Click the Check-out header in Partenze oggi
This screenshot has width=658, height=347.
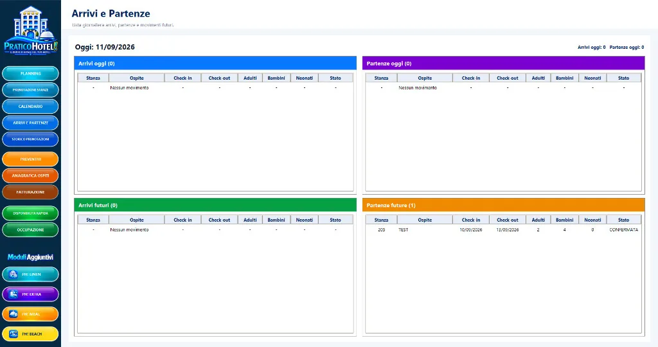[508, 78]
